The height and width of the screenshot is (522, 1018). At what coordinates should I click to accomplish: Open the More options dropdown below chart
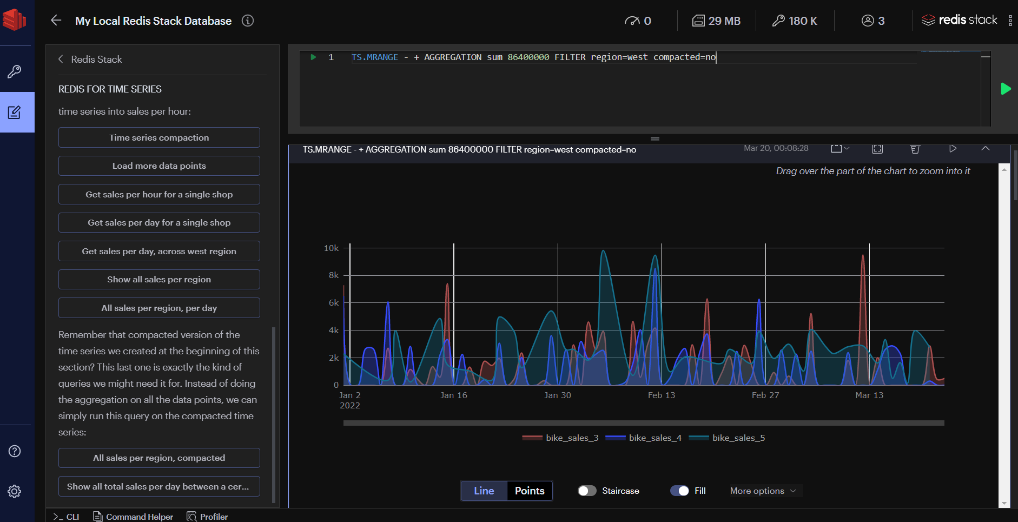763,491
